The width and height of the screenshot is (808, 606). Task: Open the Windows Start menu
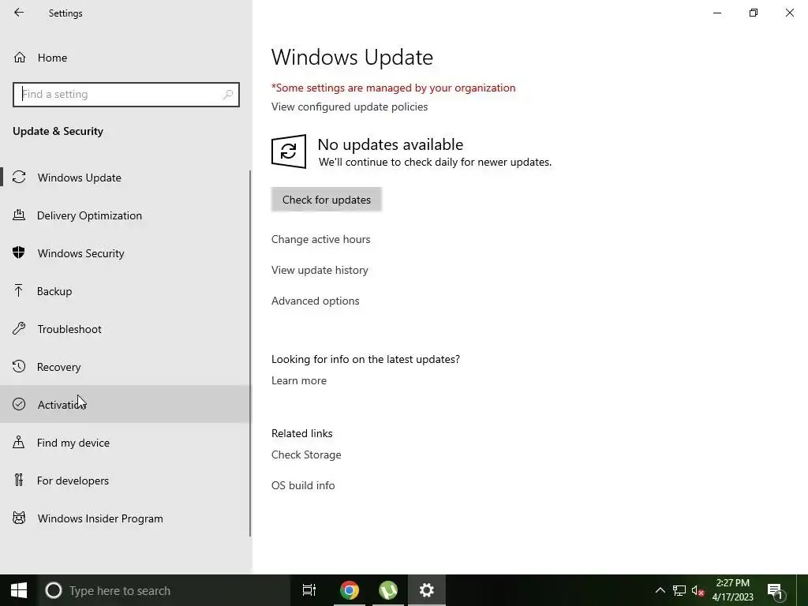tap(19, 590)
